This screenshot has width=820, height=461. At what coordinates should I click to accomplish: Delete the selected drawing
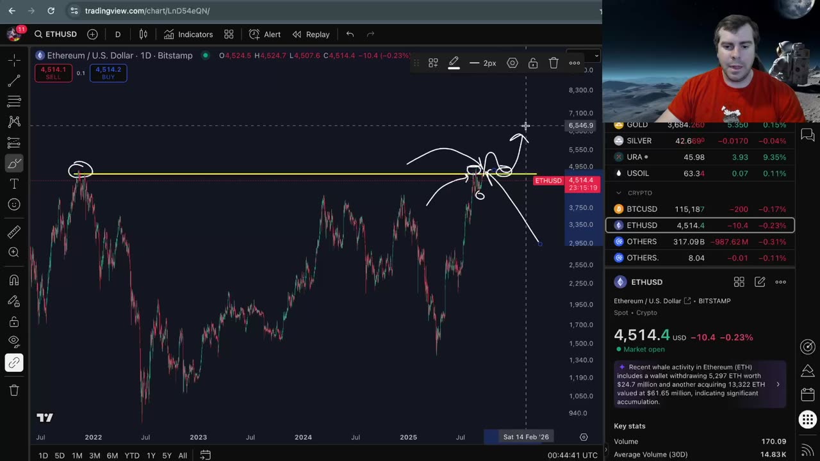pos(553,63)
